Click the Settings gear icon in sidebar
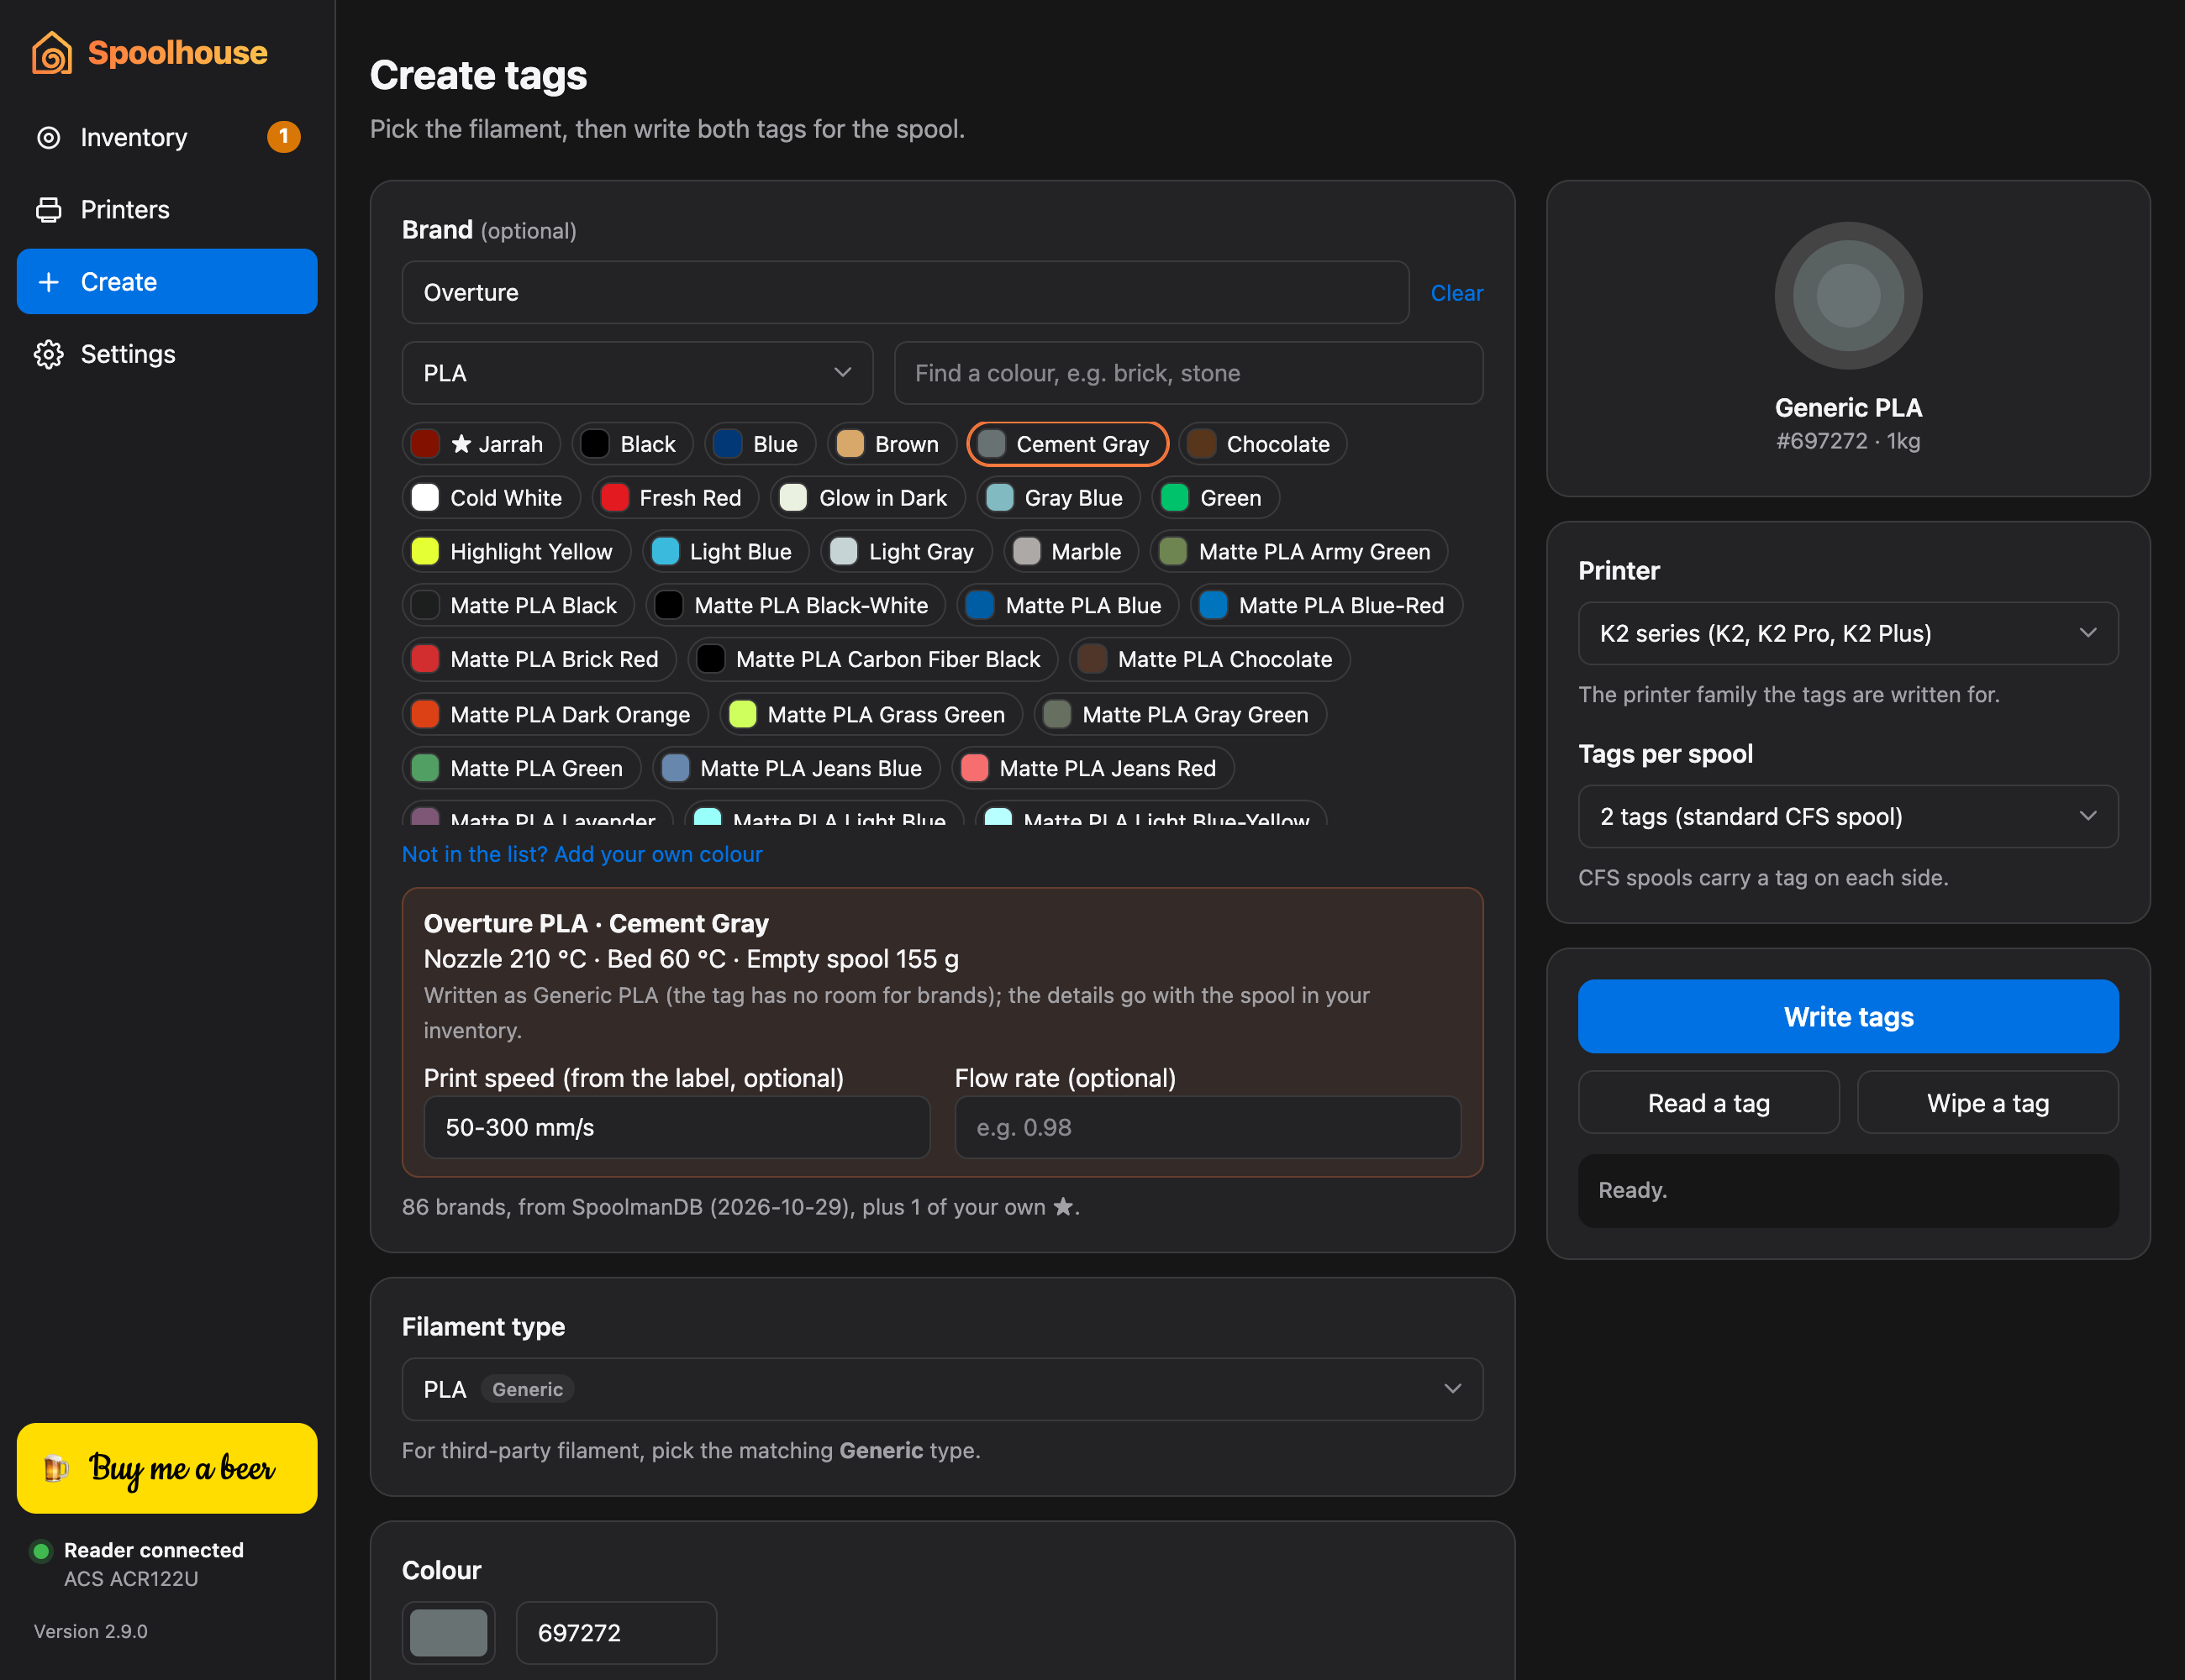Image resolution: width=2185 pixels, height=1680 pixels. coord(48,354)
